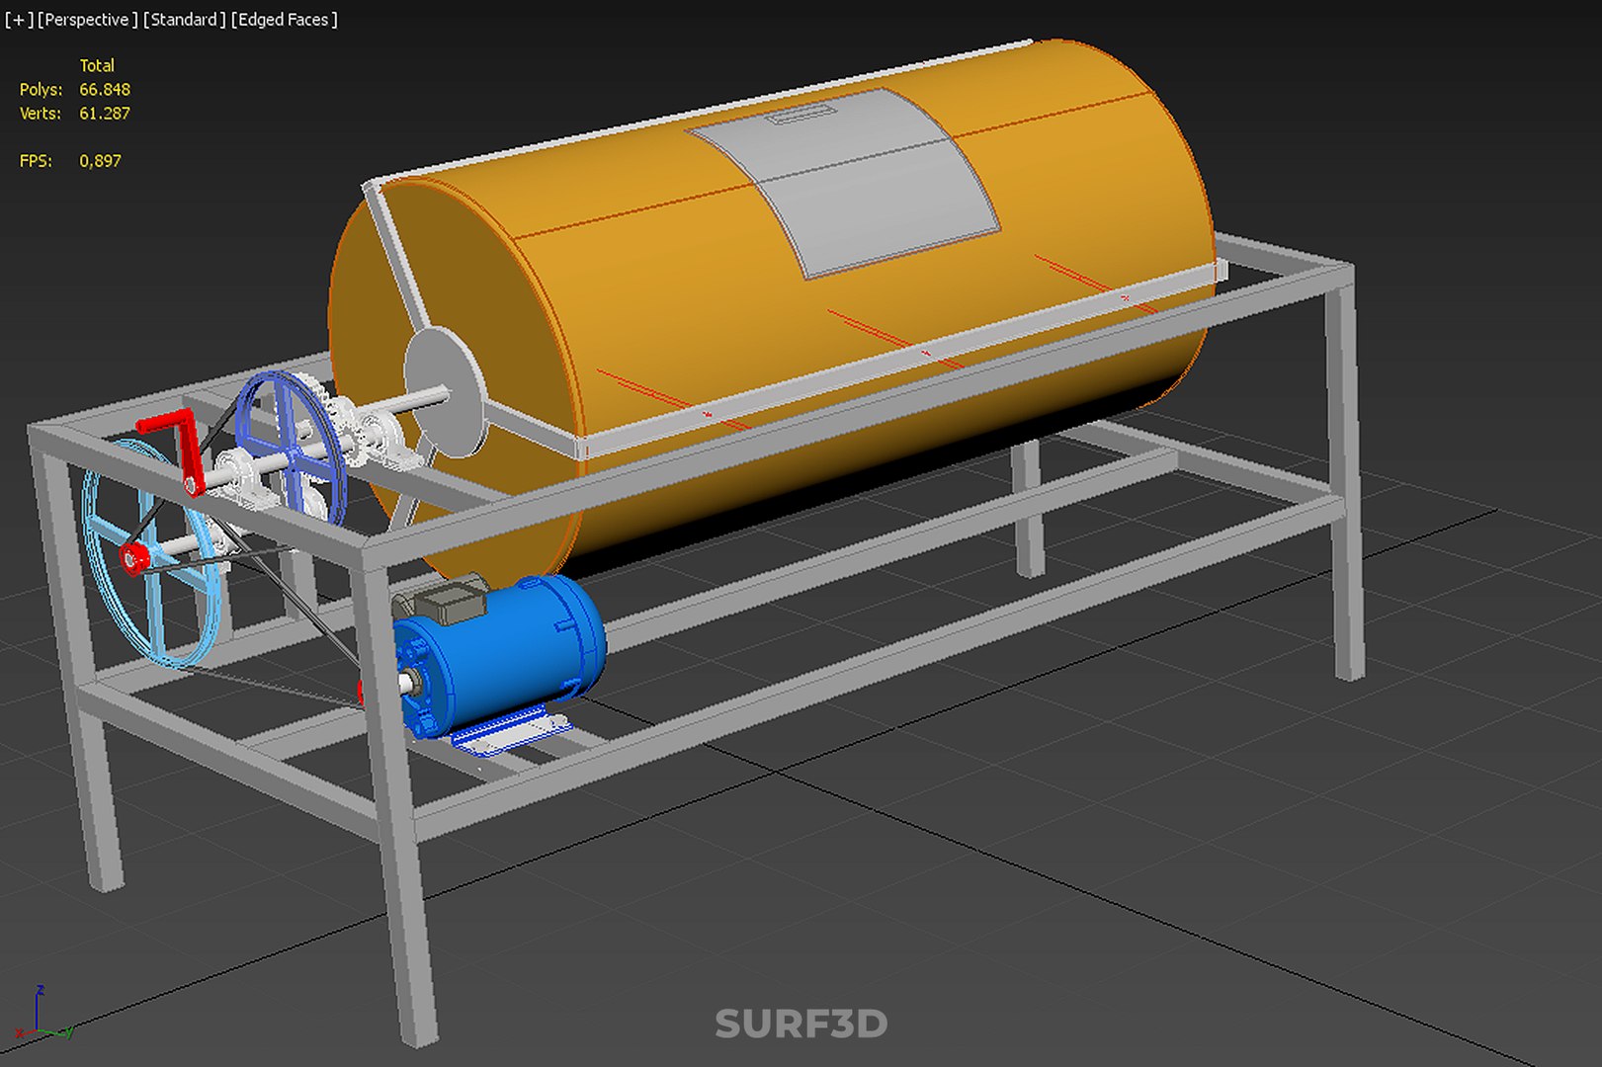
Task: Select the gray disc on drum end
Action: coord(445,393)
